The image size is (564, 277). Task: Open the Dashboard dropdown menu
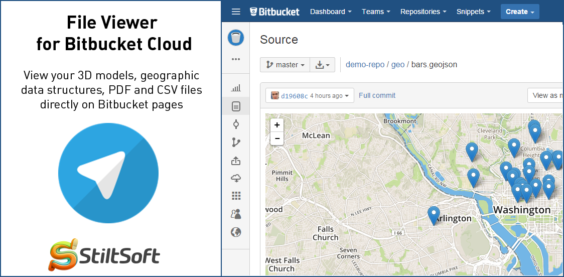coord(331,12)
